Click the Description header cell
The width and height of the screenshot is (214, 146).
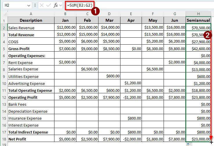pyautogui.click(x=31, y=20)
